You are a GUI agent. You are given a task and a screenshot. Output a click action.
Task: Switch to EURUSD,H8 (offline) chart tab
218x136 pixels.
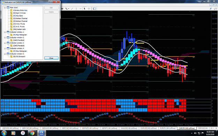149,128
